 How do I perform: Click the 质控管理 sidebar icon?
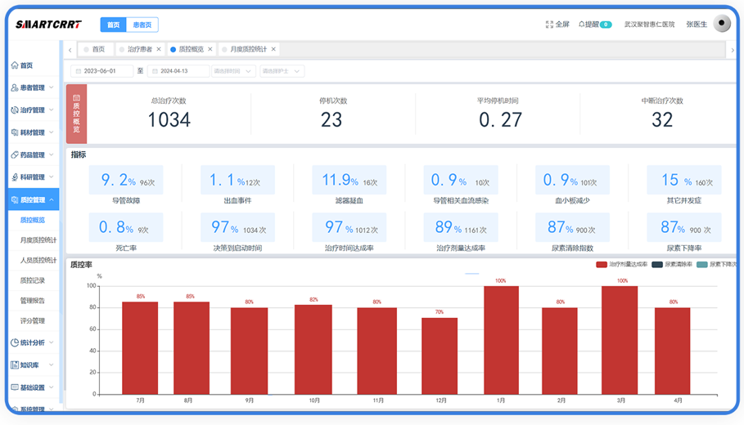[x=15, y=200]
